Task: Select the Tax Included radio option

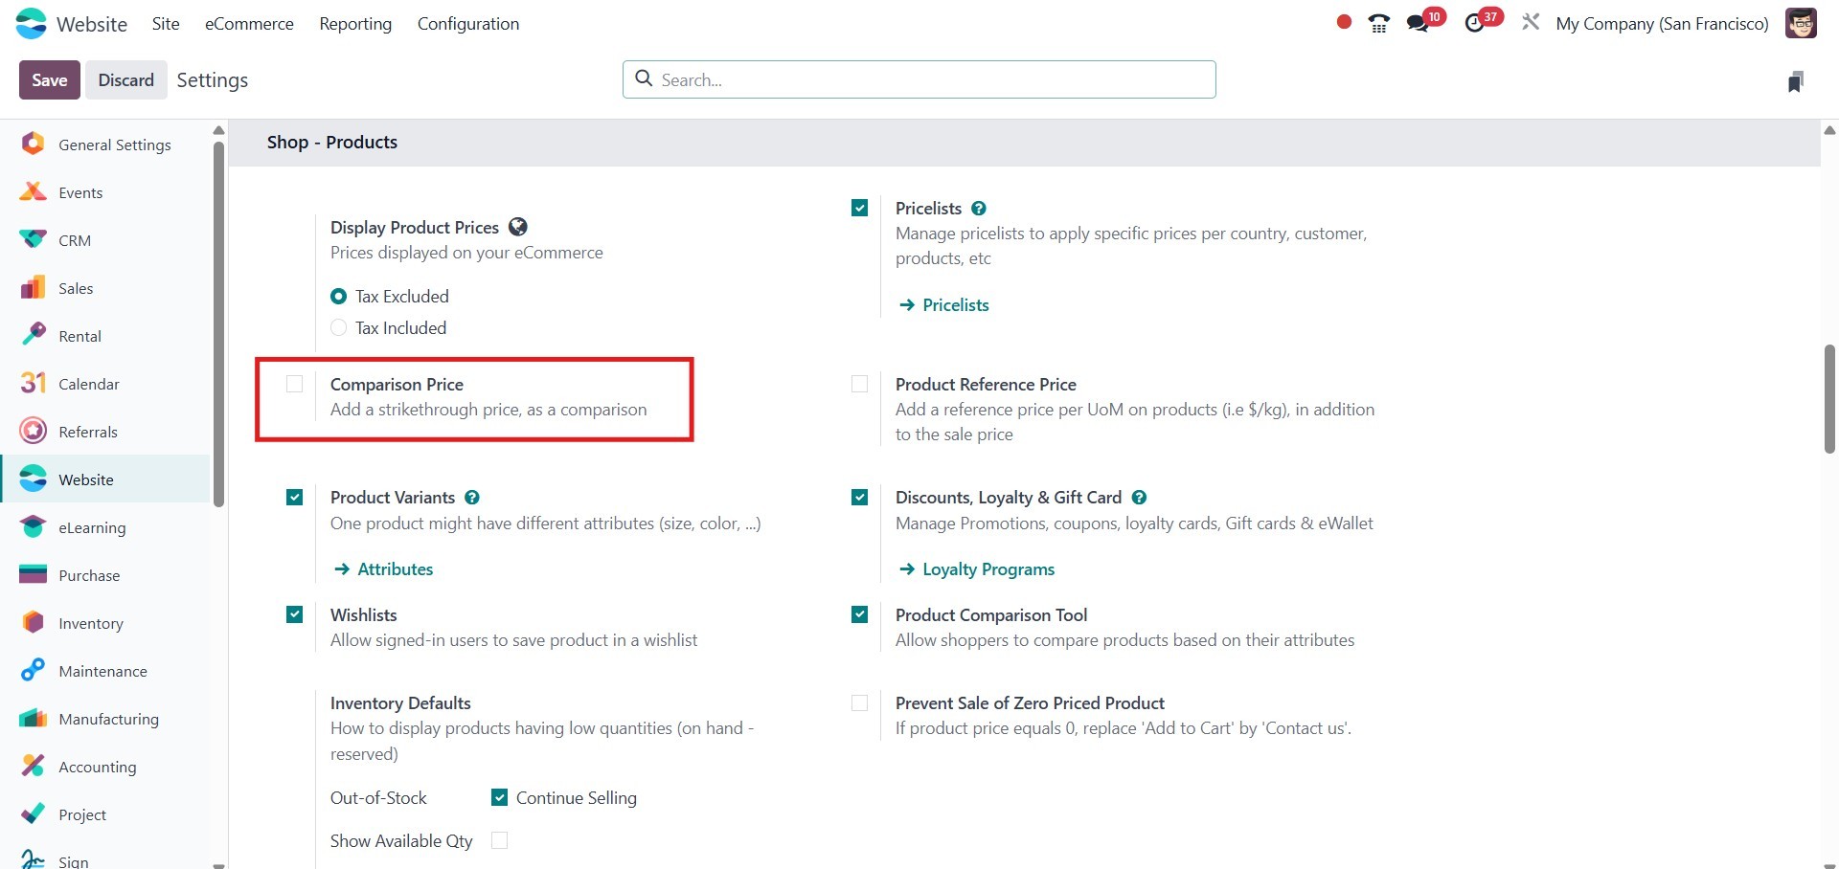Action: point(338,328)
